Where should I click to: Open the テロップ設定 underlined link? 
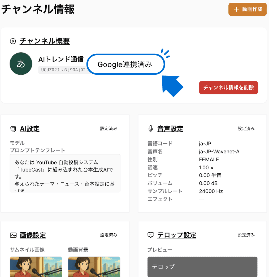[x=177, y=235]
